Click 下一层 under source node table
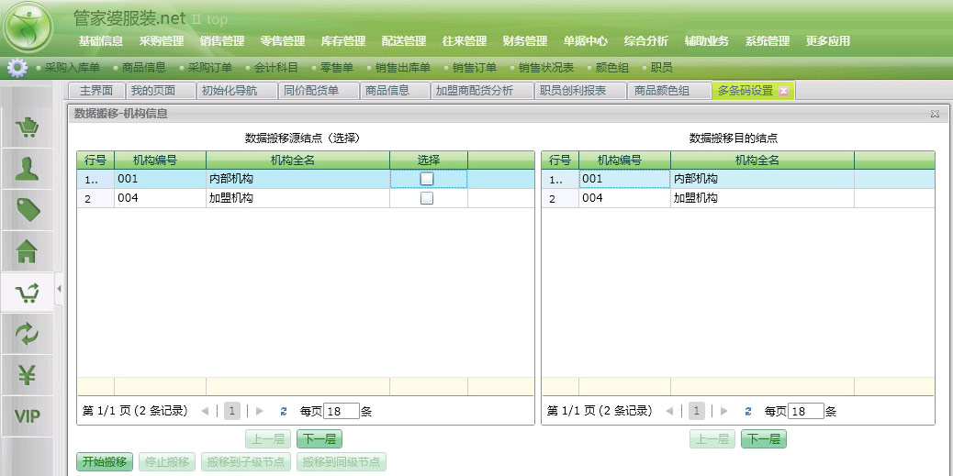 click(319, 439)
